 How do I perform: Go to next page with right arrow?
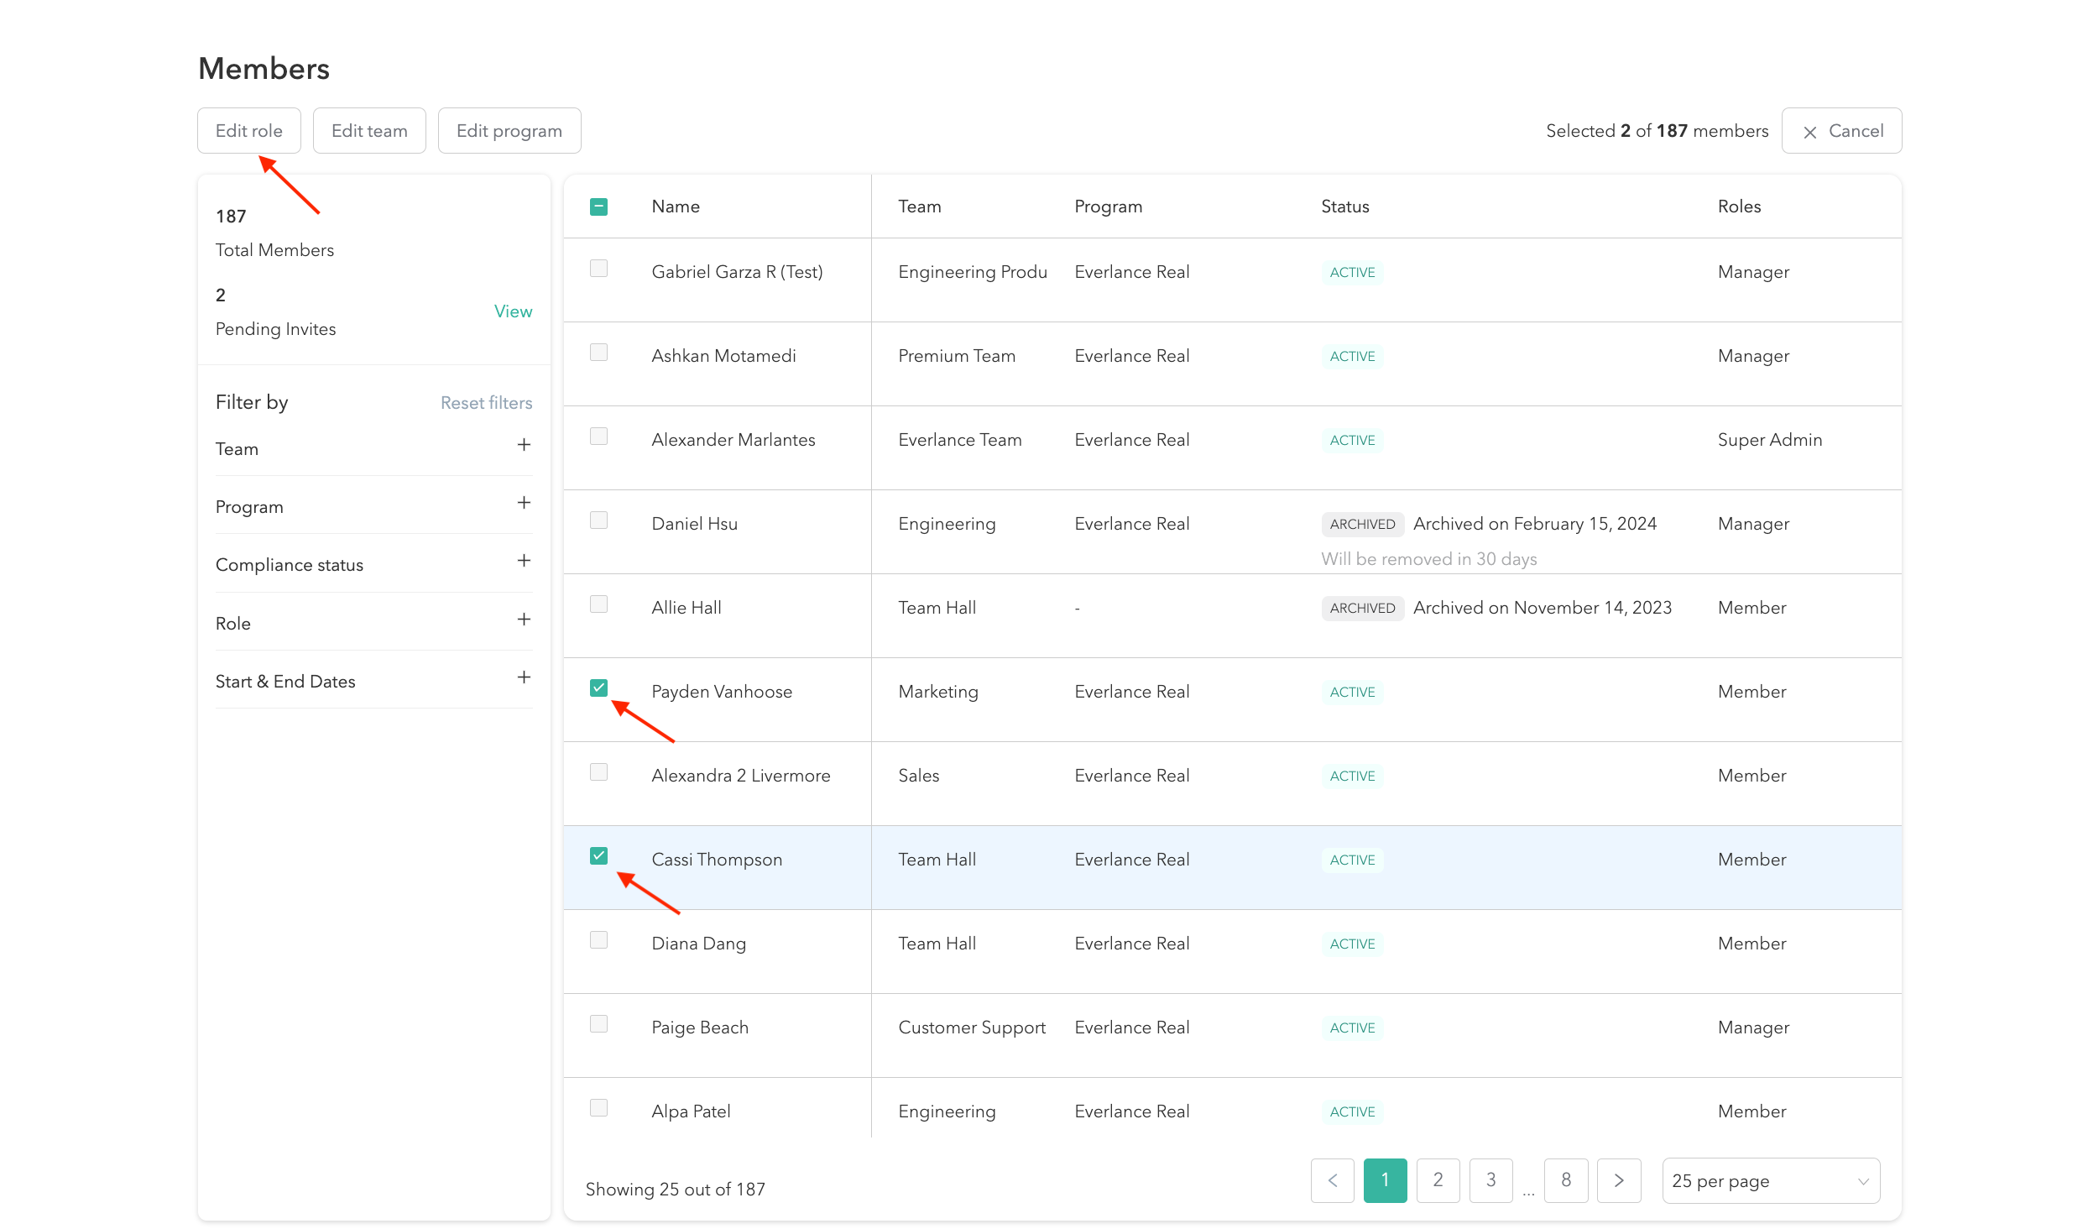(1618, 1180)
